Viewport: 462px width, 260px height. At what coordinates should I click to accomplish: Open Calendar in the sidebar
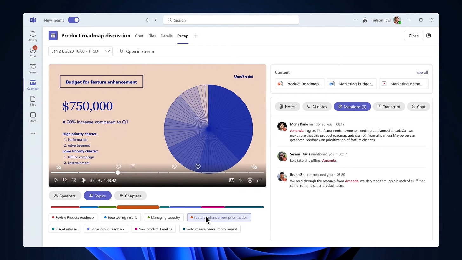tap(33, 85)
